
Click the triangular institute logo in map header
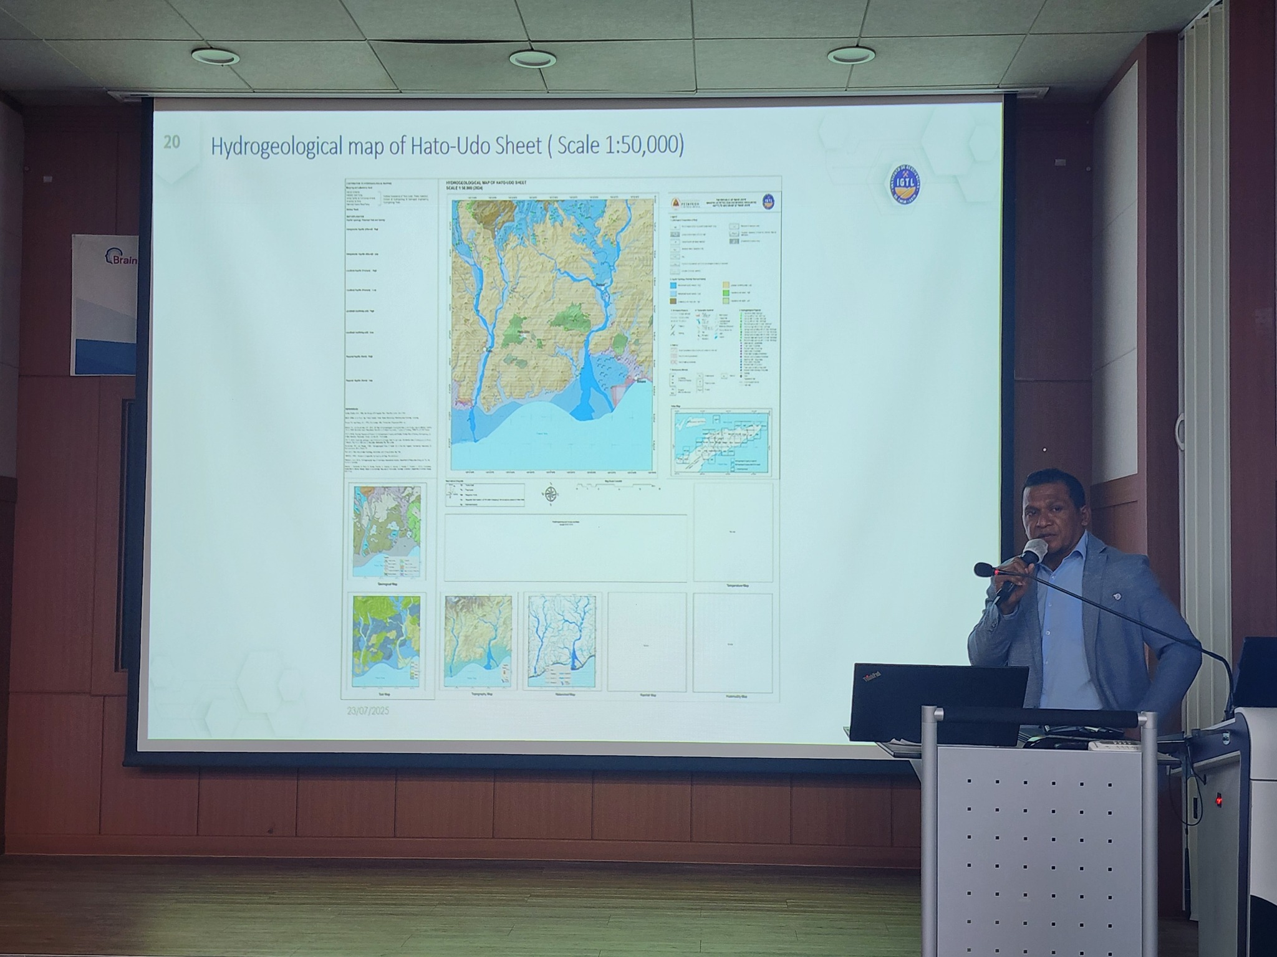point(676,203)
